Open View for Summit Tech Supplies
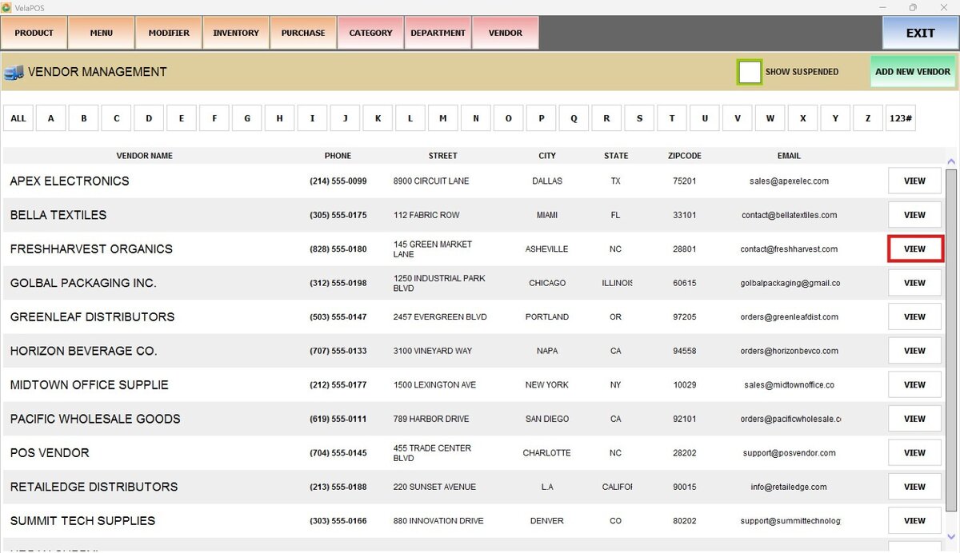Viewport: 960px width, 553px height. (915, 521)
